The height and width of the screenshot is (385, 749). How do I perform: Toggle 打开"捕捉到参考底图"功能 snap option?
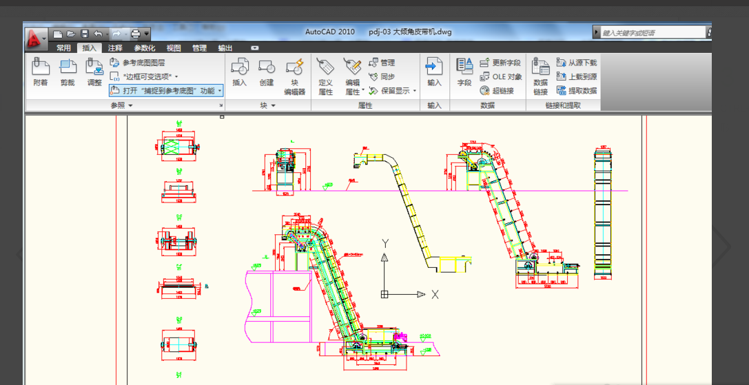point(165,90)
